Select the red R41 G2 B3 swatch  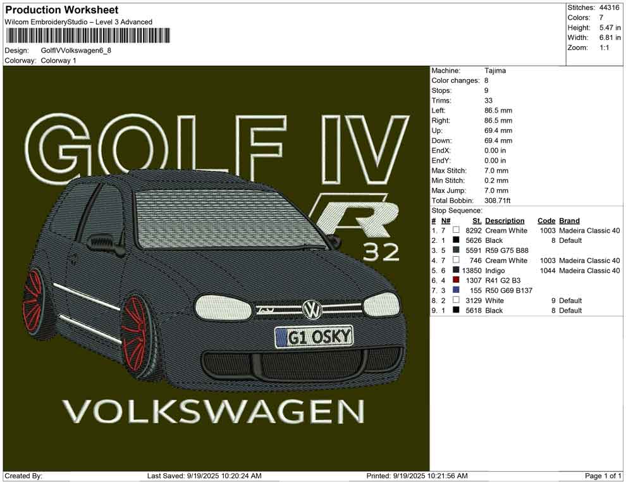pos(456,281)
